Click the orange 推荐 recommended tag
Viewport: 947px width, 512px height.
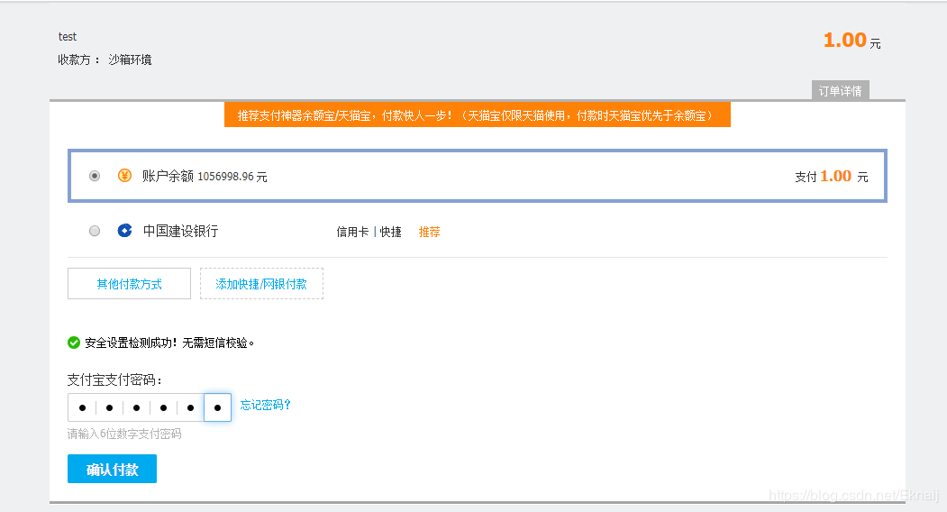click(x=430, y=233)
